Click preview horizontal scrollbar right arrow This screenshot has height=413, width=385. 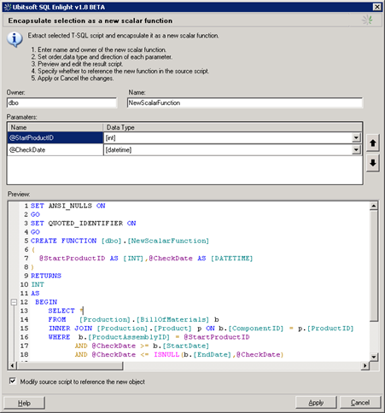pyautogui.click(x=365, y=365)
